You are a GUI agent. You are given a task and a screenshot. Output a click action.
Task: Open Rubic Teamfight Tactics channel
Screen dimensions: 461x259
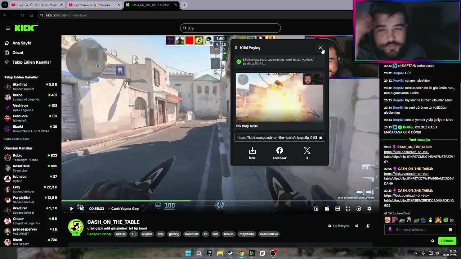coord(31,158)
